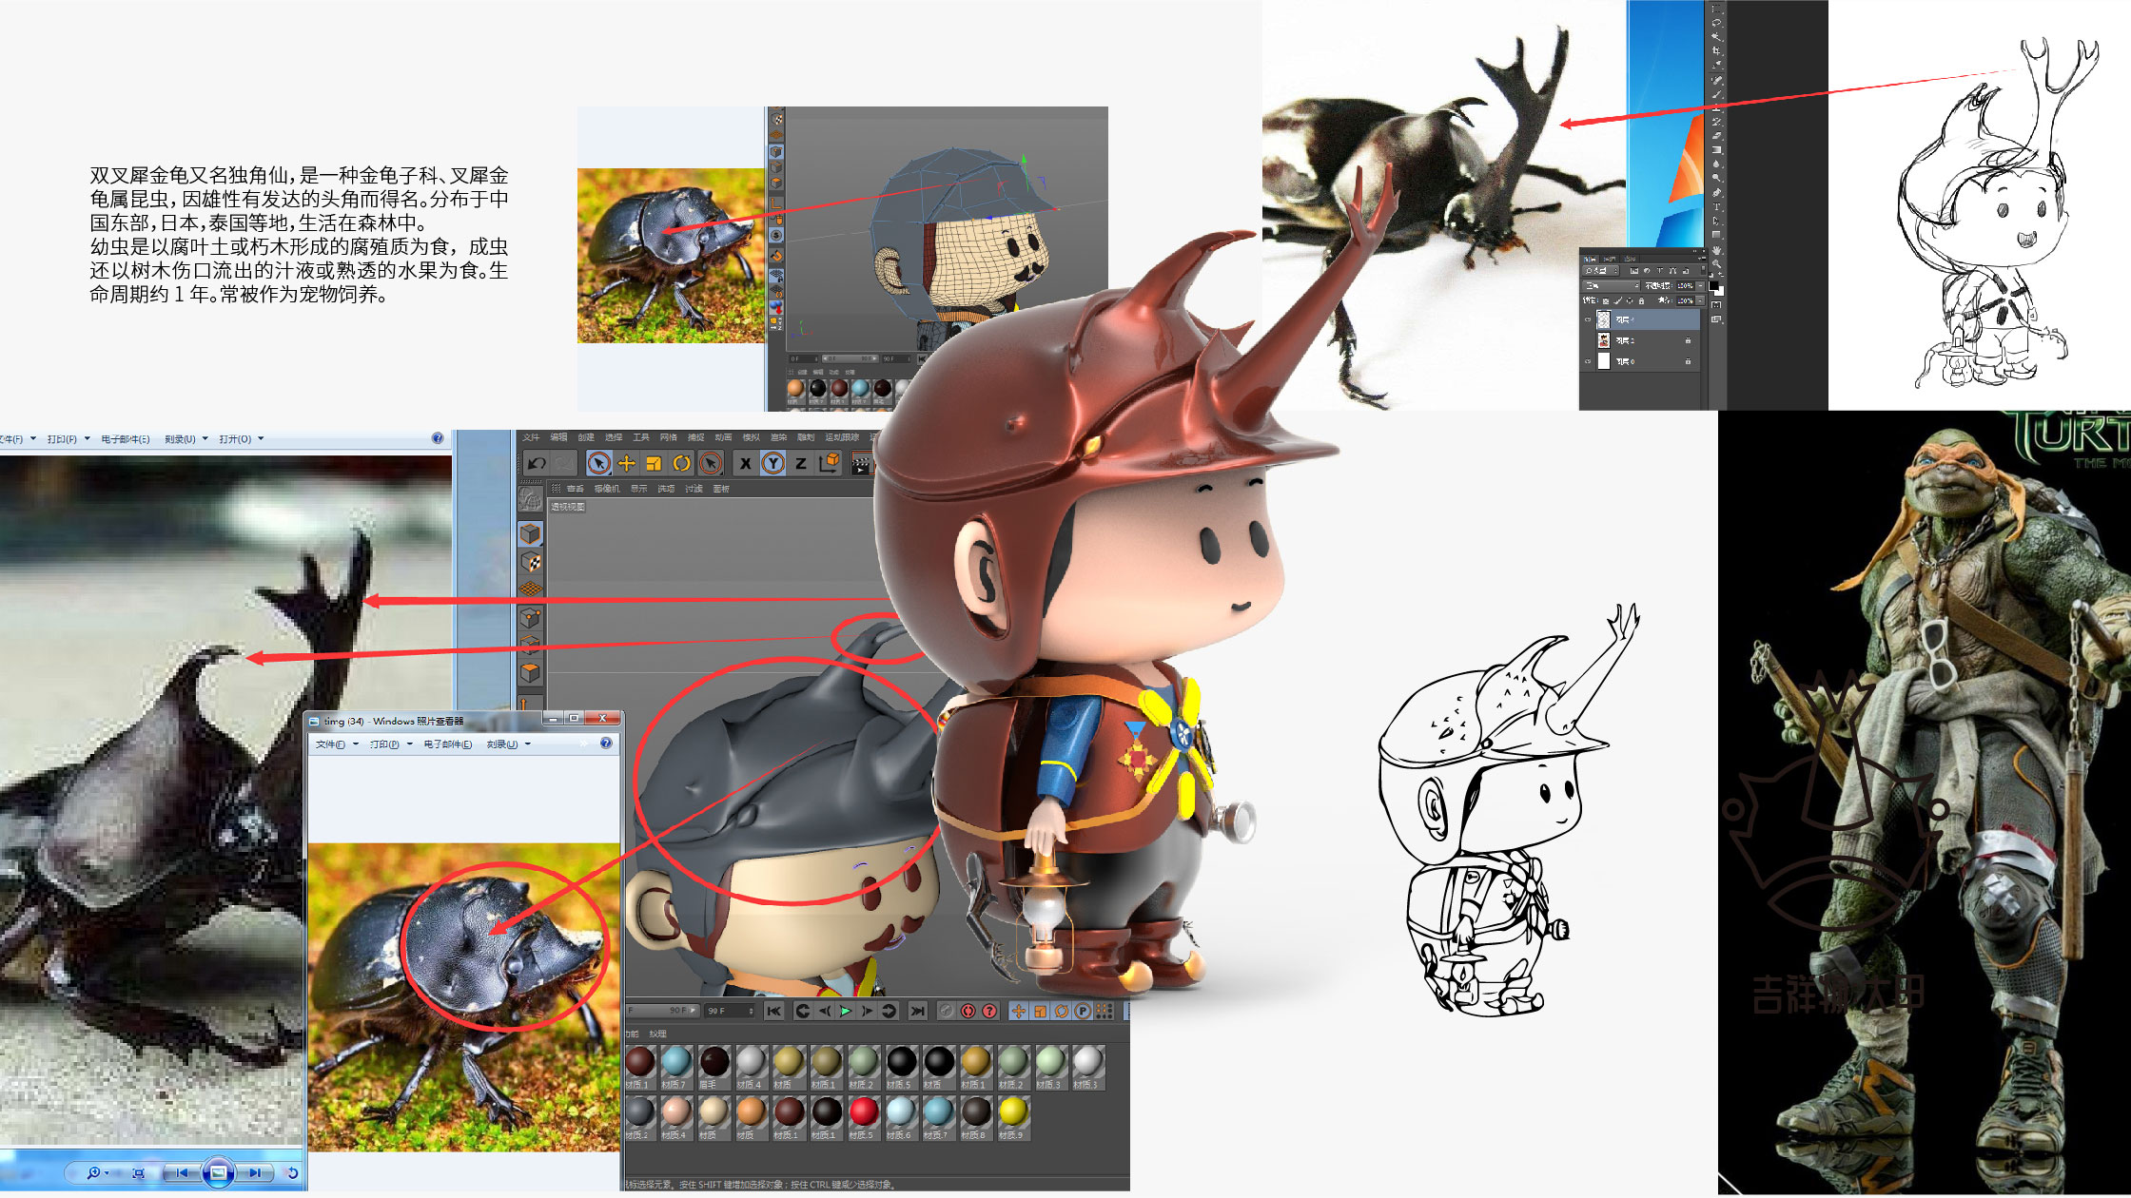This screenshot has width=2131, height=1198.
Task: Open the 刻录(U) dropdown in top-left viewer
Action: pos(186,439)
